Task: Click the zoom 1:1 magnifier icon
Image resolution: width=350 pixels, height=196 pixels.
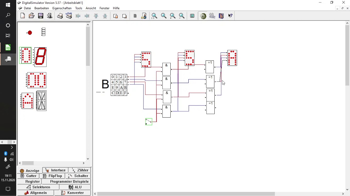Action: 154,16
